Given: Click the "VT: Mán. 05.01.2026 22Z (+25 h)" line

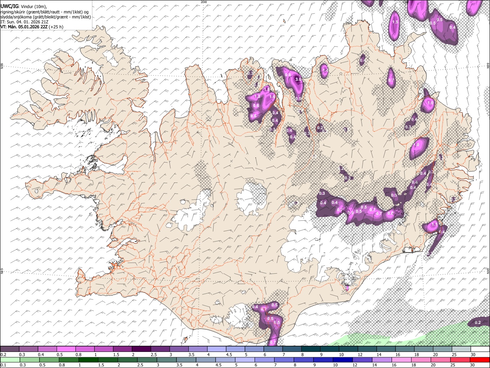Looking at the screenshot, I should point(32,27).
